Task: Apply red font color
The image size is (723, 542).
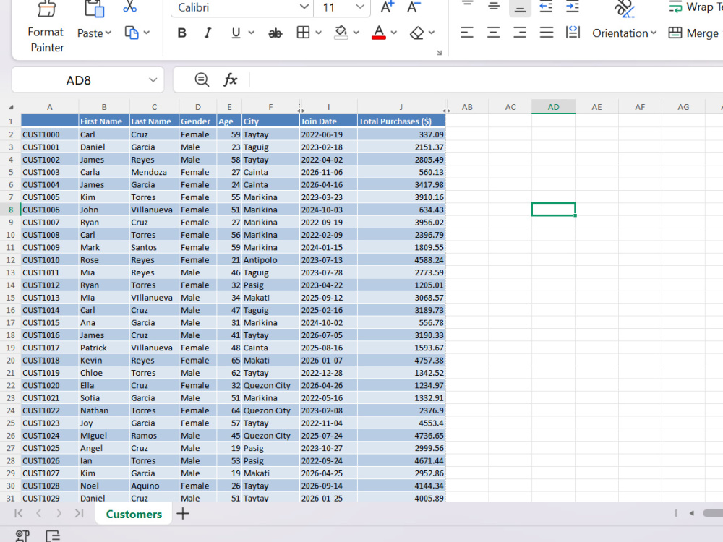Action: tap(379, 33)
